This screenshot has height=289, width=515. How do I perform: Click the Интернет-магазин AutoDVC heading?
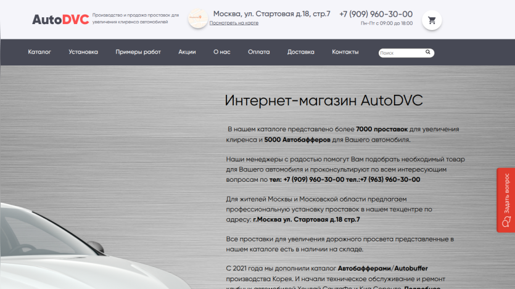(x=324, y=100)
